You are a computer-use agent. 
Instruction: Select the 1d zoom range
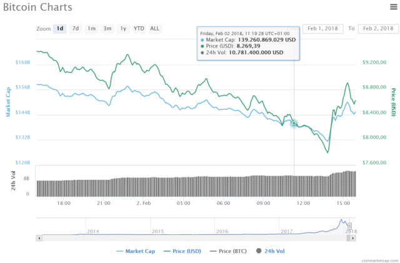tap(60, 29)
